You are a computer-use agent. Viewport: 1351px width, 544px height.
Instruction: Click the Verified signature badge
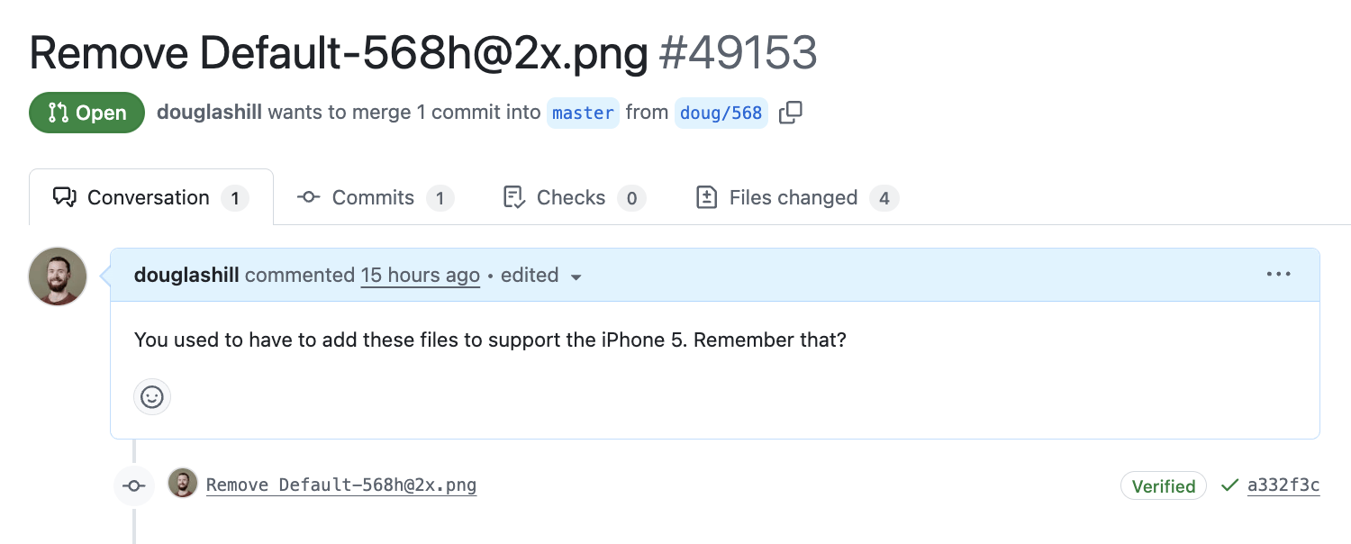point(1163,485)
